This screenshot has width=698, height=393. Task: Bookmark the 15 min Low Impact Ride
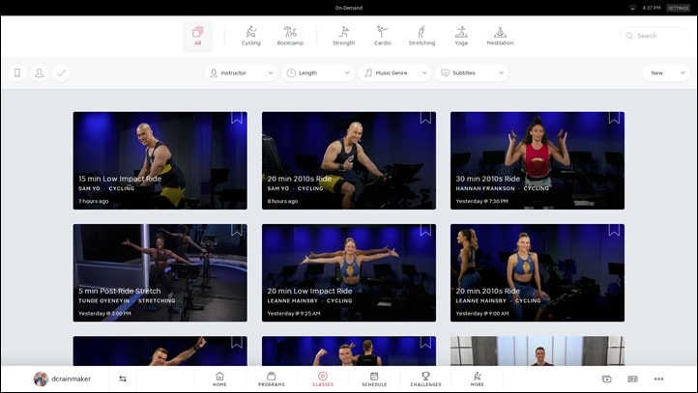click(237, 118)
